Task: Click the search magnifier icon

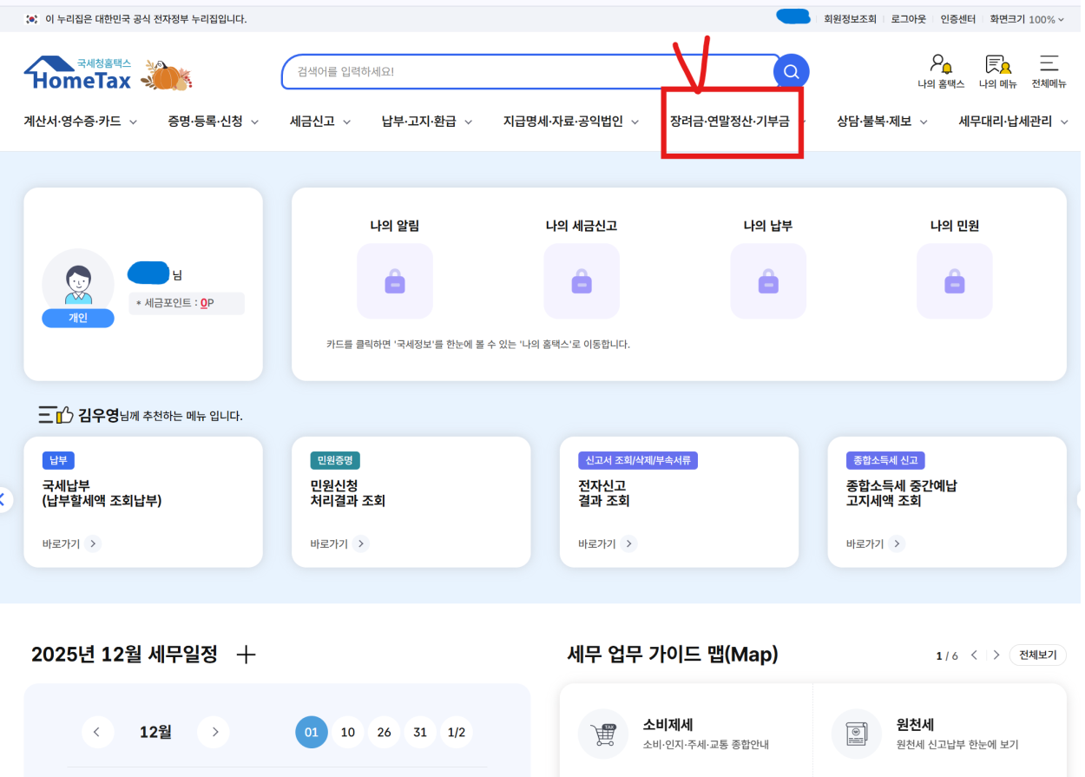Action: (790, 72)
